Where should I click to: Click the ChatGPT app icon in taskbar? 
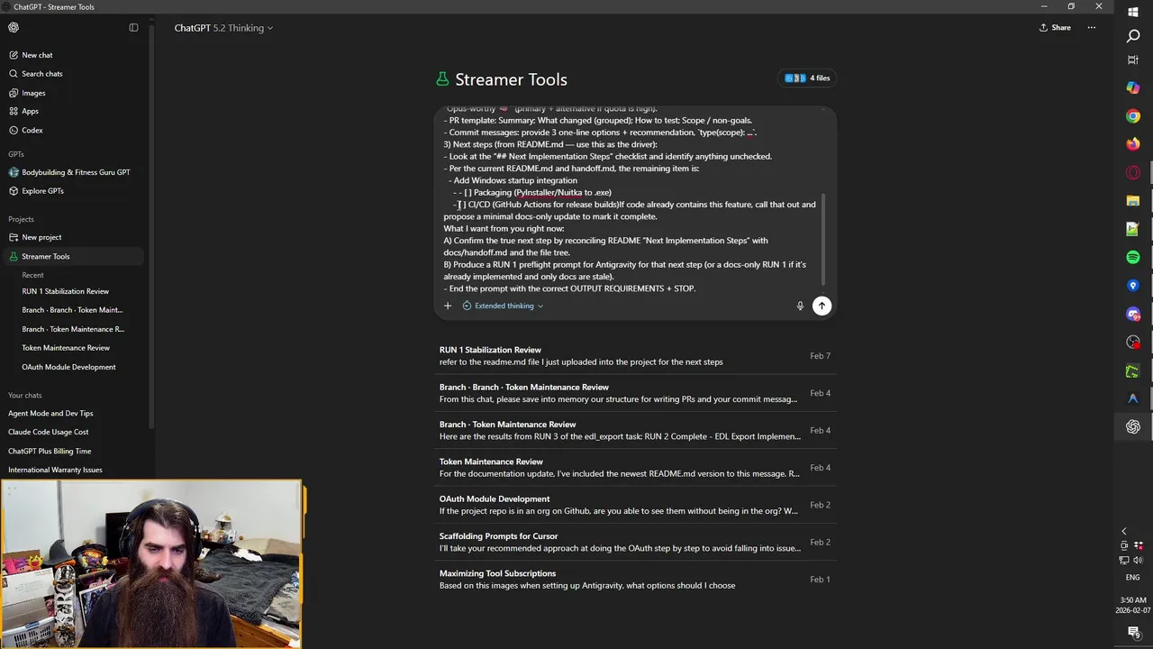1133,427
